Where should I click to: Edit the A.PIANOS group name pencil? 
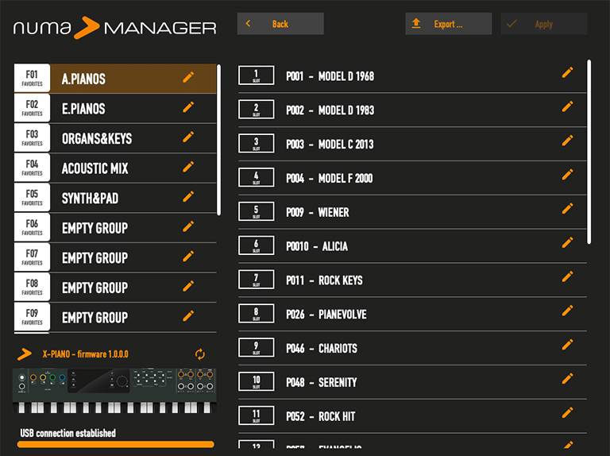click(x=188, y=77)
